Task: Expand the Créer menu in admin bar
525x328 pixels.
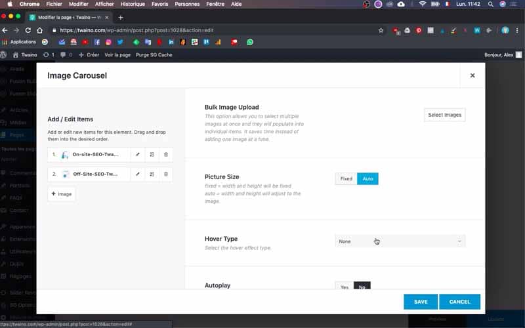Action: [89, 55]
